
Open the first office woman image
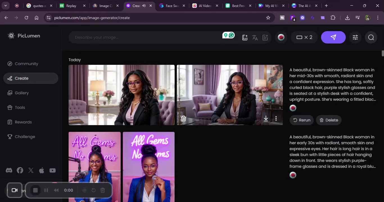pyautogui.click(x=121, y=95)
